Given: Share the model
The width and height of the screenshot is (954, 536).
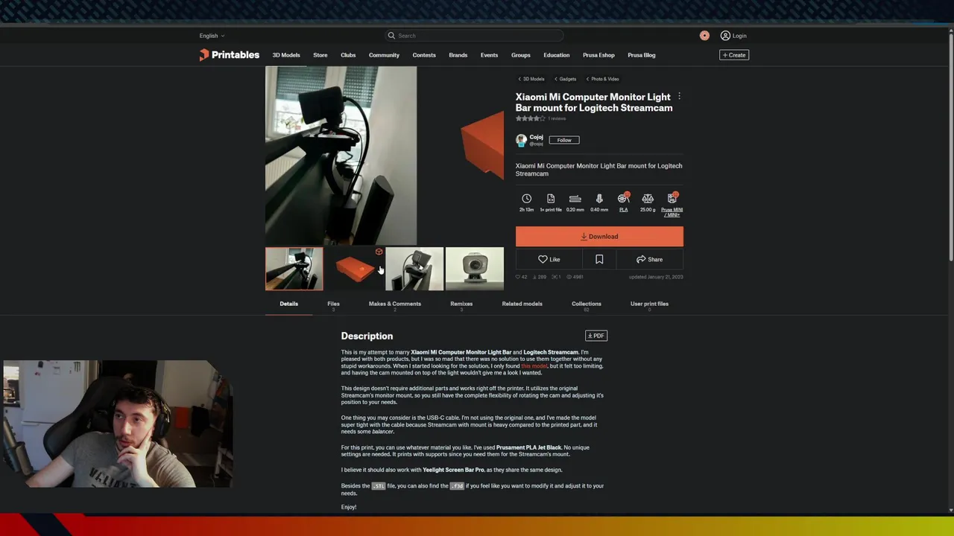Looking at the screenshot, I should (x=649, y=259).
